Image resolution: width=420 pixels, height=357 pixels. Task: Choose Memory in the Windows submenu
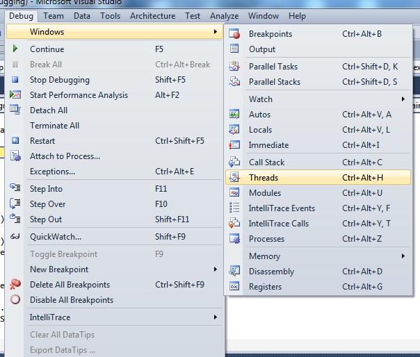pyautogui.click(x=318, y=256)
